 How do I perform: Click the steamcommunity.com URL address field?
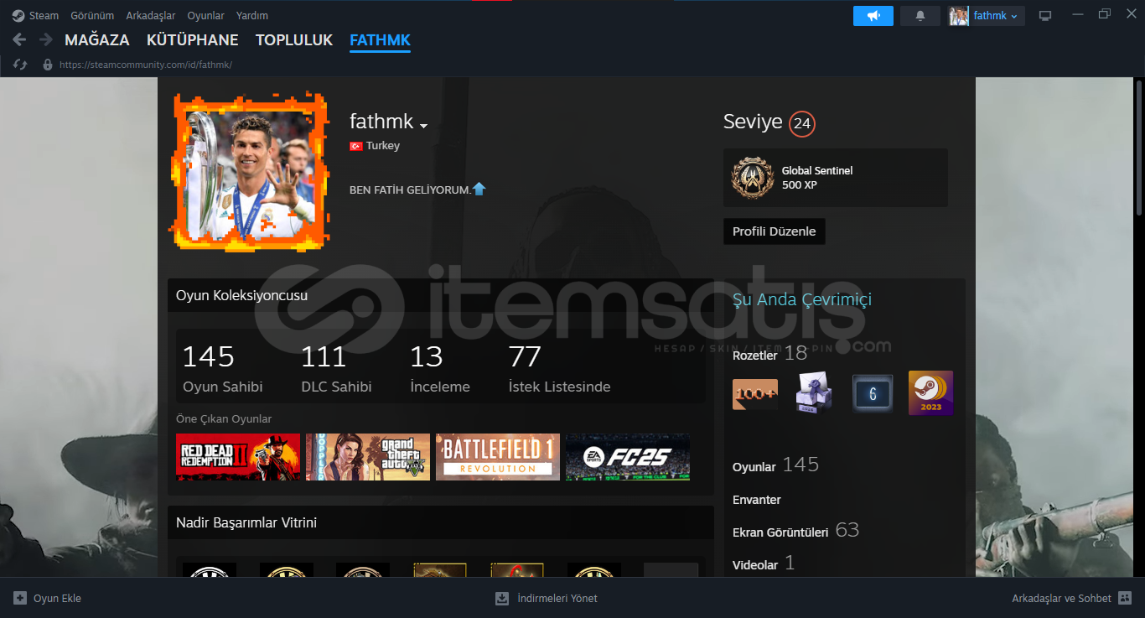tap(146, 65)
